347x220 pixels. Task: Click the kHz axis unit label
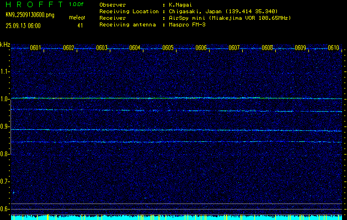tap(5, 45)
